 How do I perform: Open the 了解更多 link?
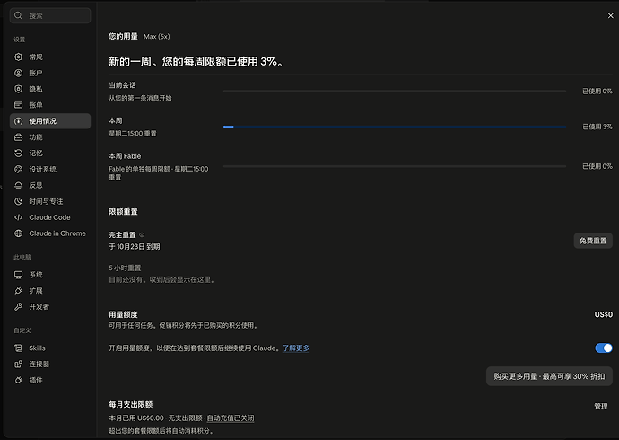(x=296, y=348)
